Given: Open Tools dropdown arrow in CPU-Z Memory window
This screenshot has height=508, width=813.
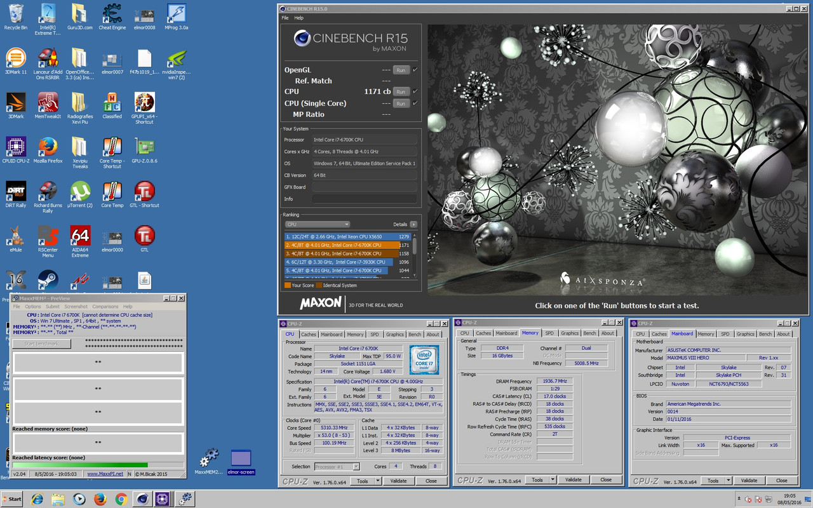Looking at the screenshot, I should coord(553,480).
